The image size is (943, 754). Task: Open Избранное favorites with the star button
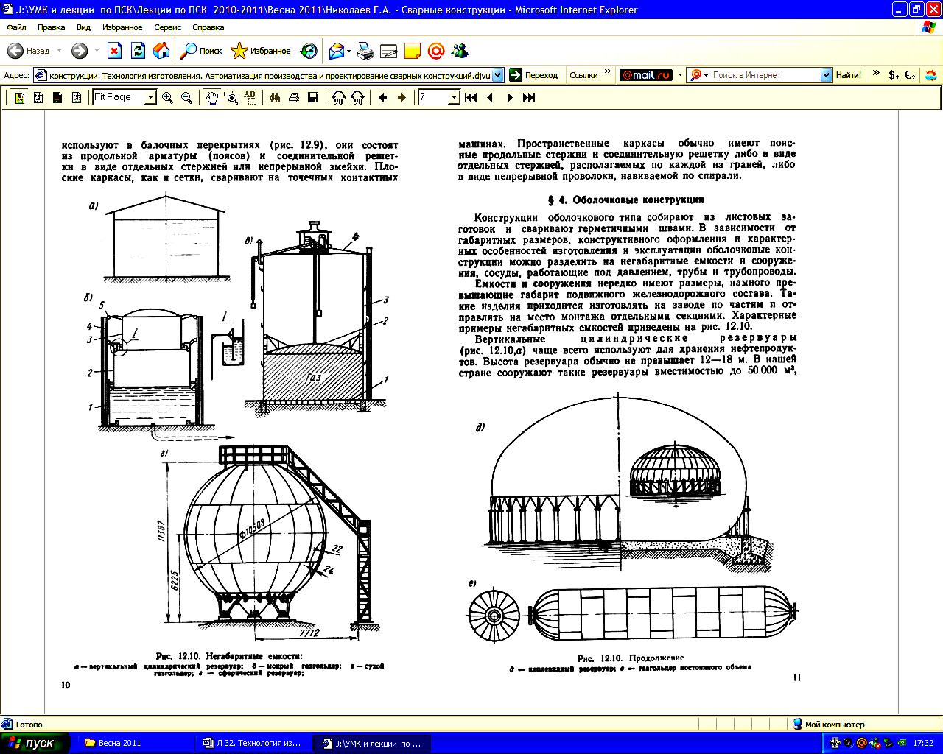click(261, 51)
